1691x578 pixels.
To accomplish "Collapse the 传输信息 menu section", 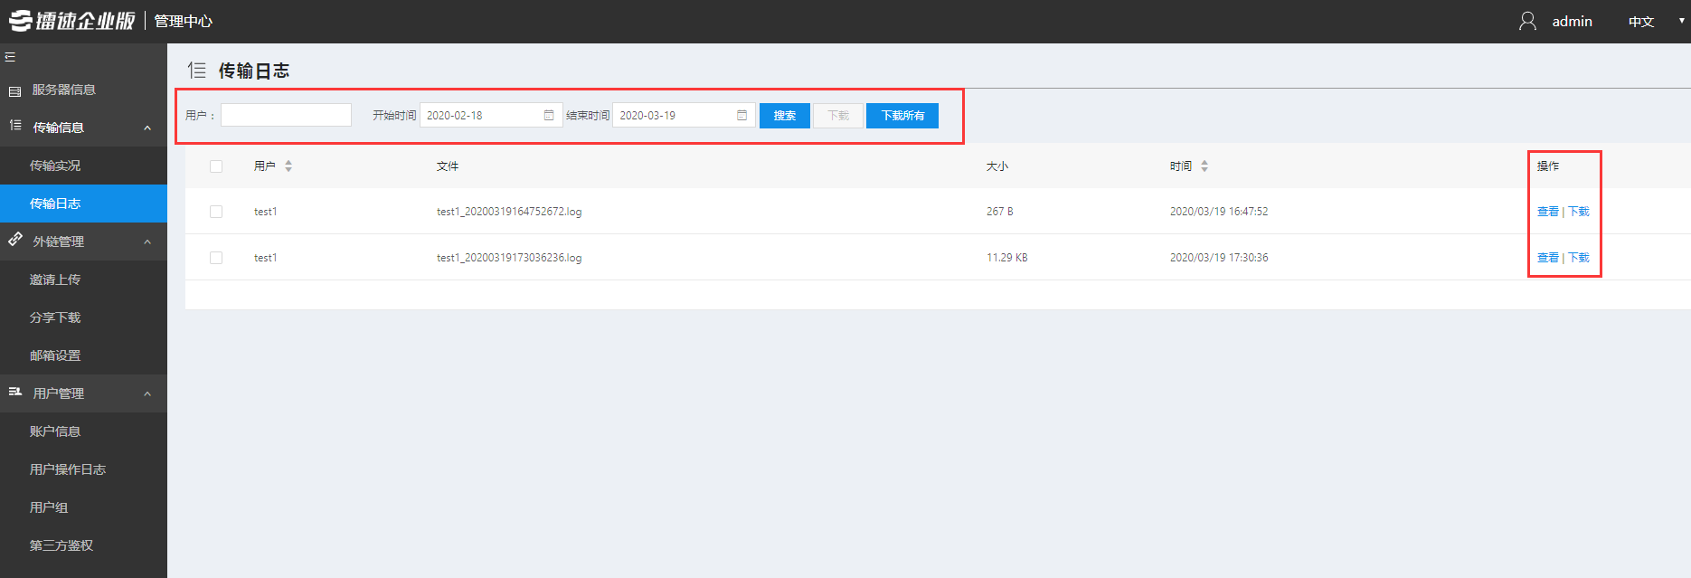I will pos(147,128).
